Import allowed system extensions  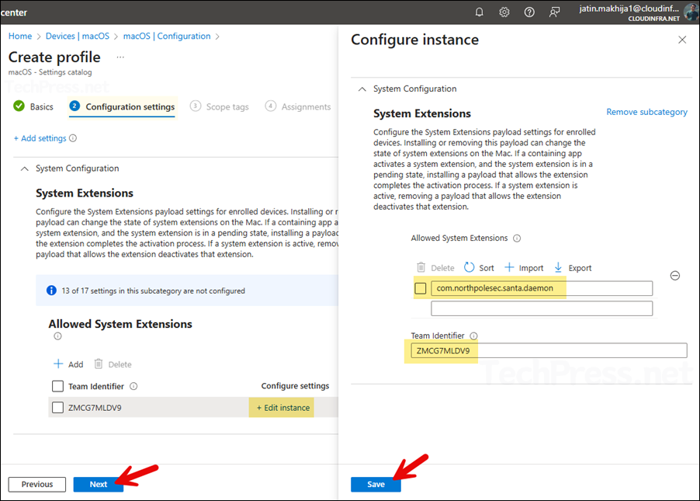coord(524,268)
